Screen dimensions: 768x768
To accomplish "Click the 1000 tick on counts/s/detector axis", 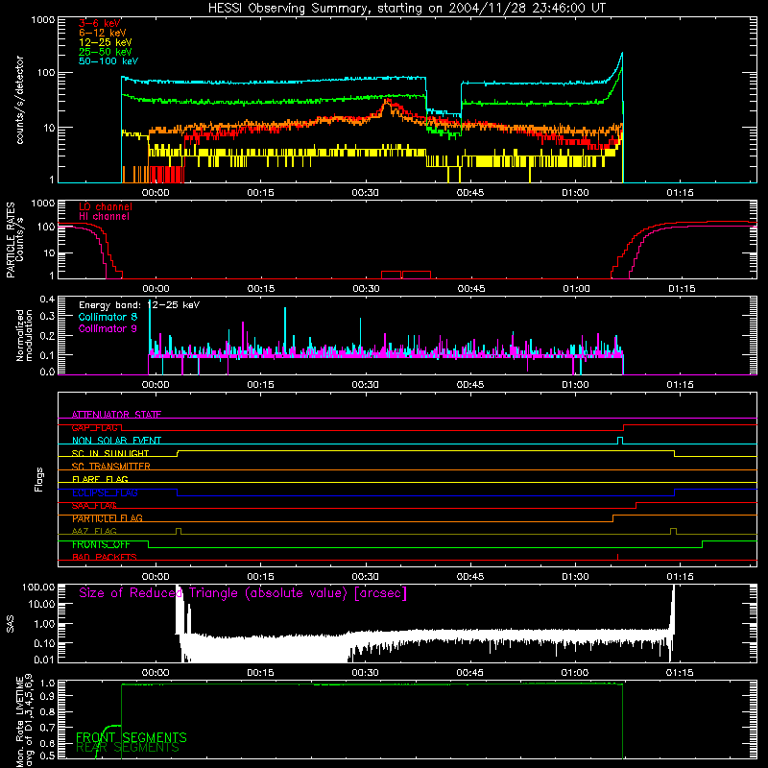I will coord(42,20).
